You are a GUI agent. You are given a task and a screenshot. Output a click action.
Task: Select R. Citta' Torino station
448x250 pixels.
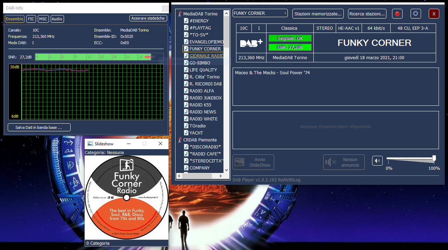point(205,77)
